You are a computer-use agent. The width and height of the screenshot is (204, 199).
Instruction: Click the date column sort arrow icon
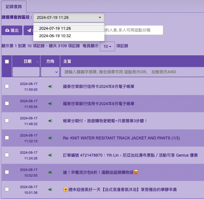click(x=38, y=62)
